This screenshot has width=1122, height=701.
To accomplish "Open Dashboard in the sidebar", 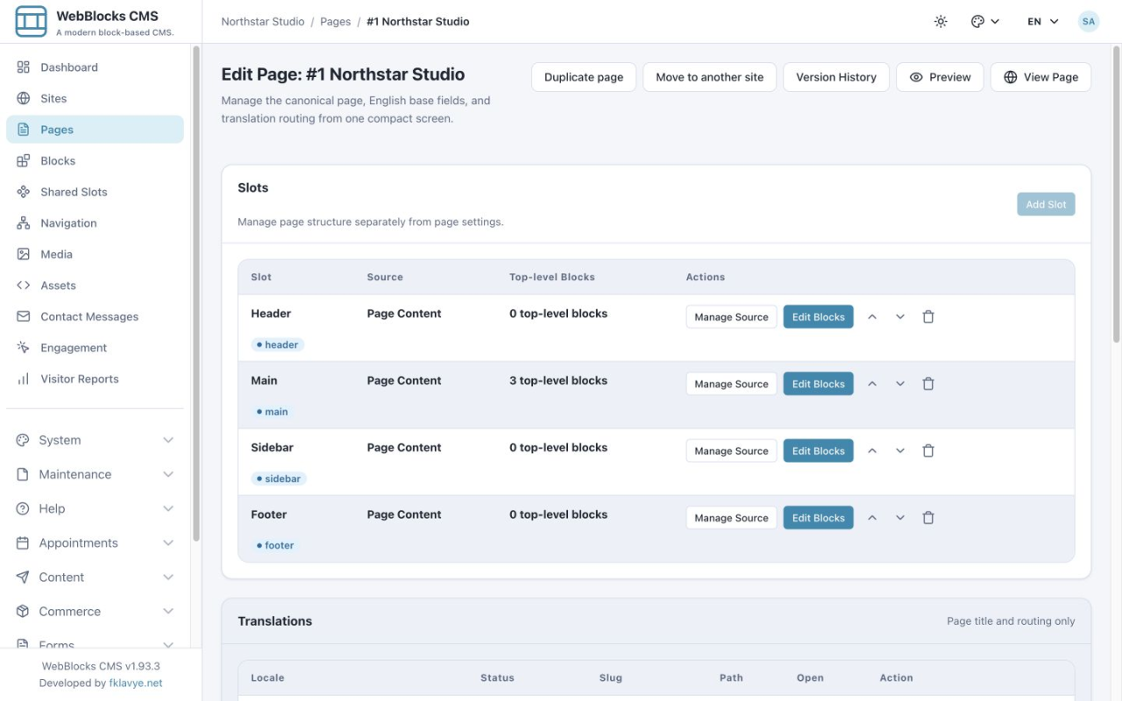I will 95,67.
